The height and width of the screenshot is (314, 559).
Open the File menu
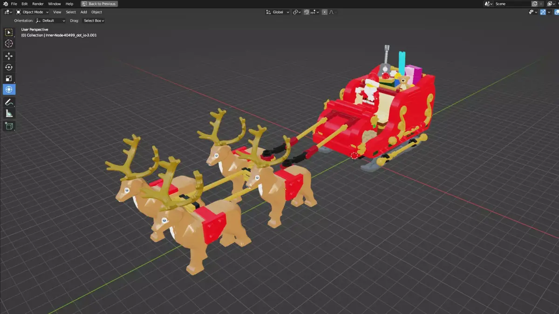pos(14,4)
